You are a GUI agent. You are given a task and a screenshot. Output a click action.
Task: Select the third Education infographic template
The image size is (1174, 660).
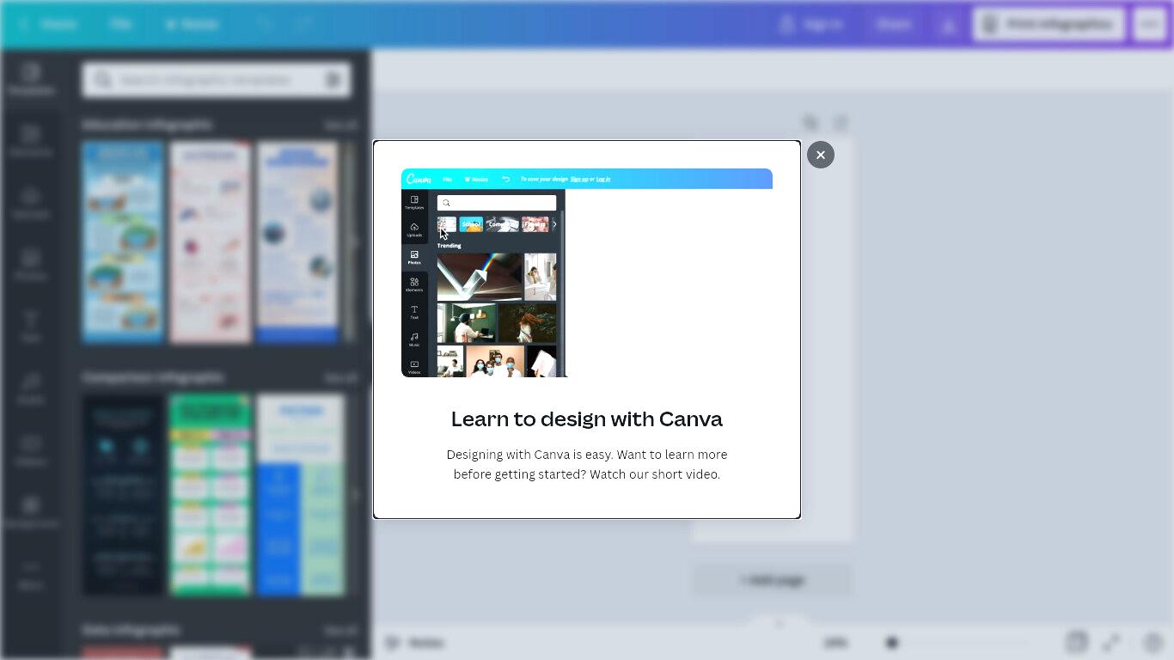point(297,242)
